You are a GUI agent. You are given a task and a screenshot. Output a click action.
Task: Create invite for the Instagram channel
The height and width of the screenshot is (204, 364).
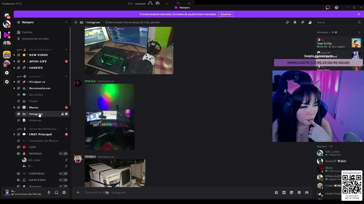coord(63,114)
